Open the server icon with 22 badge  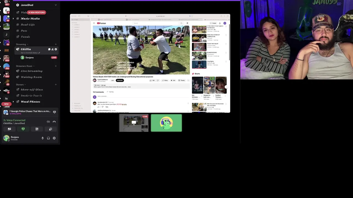[6, 82]
